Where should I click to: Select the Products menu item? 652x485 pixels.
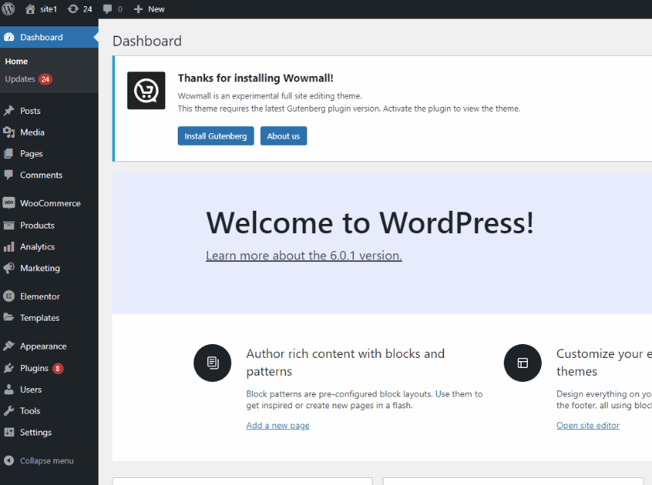pyautogui.click(x=37, y=225)
